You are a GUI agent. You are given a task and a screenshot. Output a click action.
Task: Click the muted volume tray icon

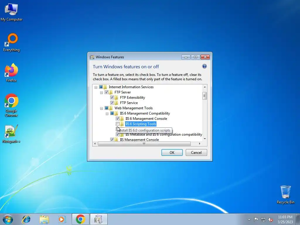coord(270,219)
